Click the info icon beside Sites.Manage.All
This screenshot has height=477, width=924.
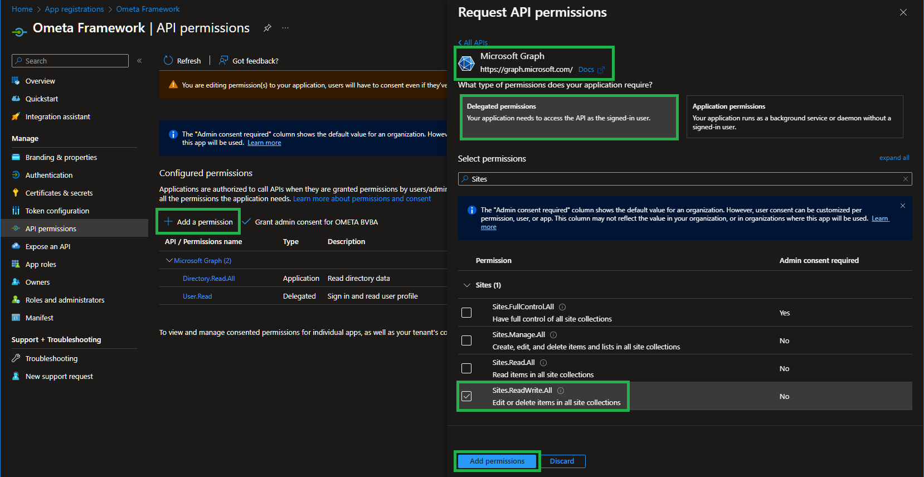(553, 335)
